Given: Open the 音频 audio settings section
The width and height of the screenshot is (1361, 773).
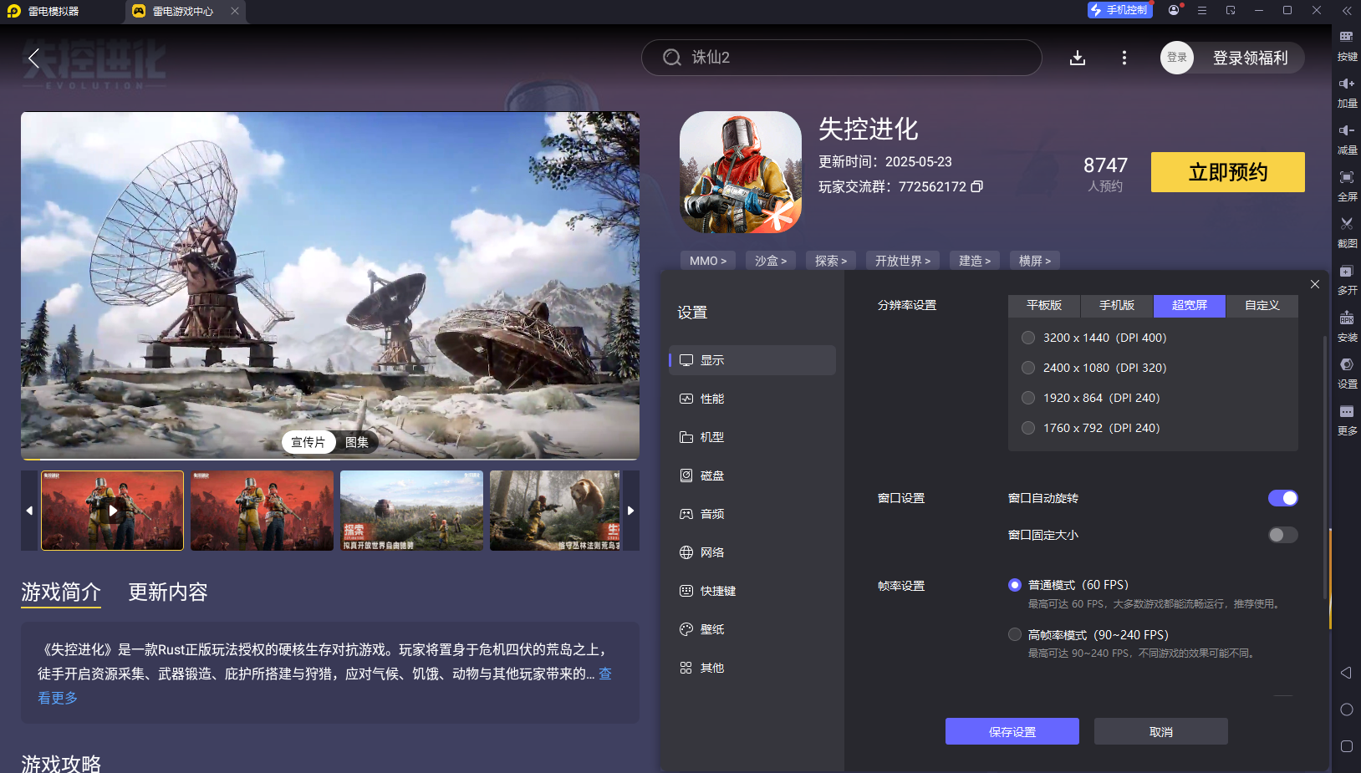Looking at the screenshot, I should coord(713,513).
